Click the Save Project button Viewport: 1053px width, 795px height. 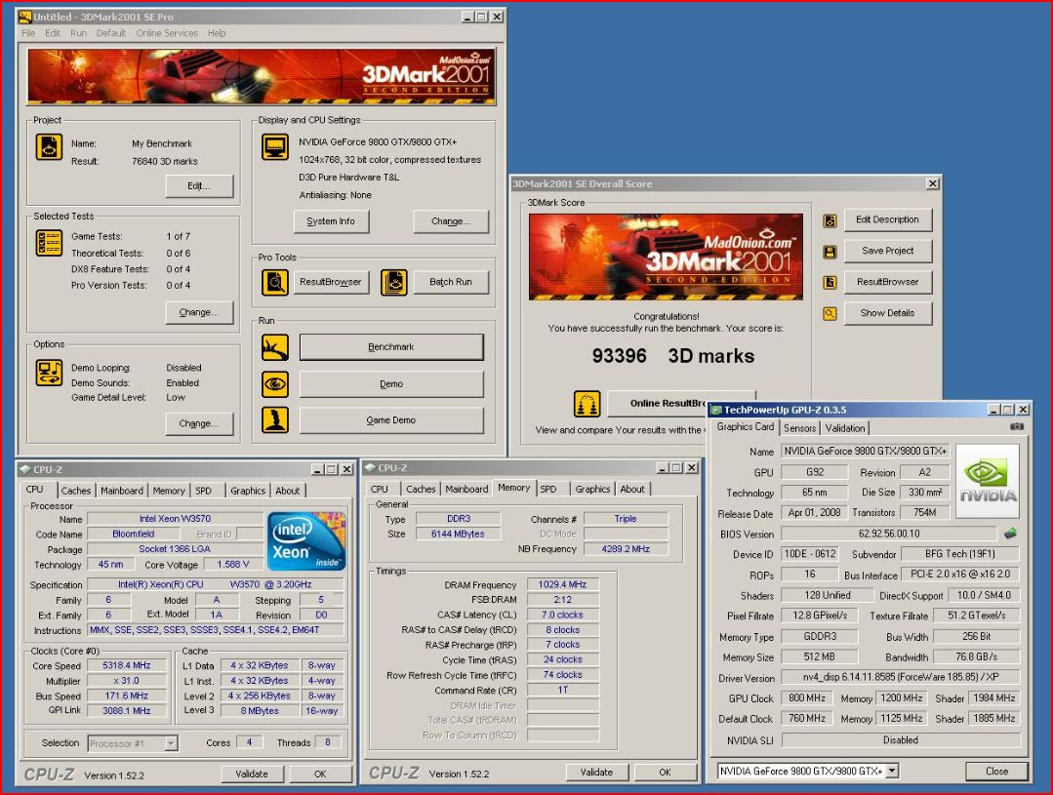tap(888, 251)
